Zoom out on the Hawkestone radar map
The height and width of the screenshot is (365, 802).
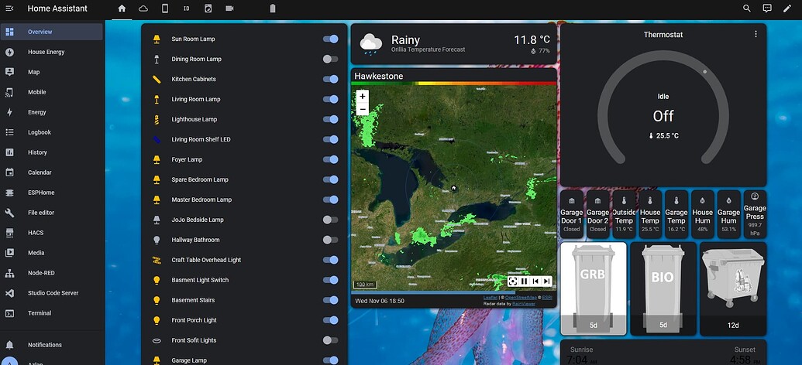(363, 109)
